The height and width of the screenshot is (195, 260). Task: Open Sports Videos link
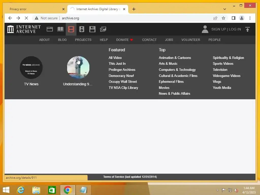point(223,63)
